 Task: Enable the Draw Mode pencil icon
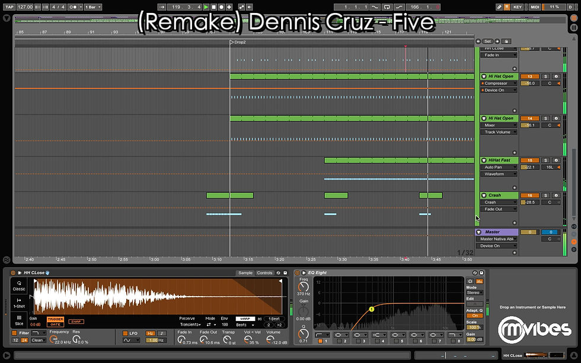pos(499,7)
